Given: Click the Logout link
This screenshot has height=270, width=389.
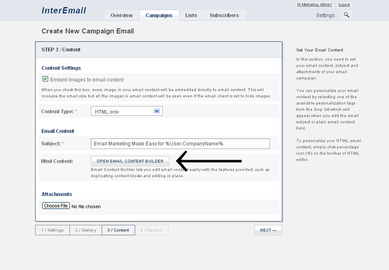Looking at the screenshot, I should click(344, 5).
